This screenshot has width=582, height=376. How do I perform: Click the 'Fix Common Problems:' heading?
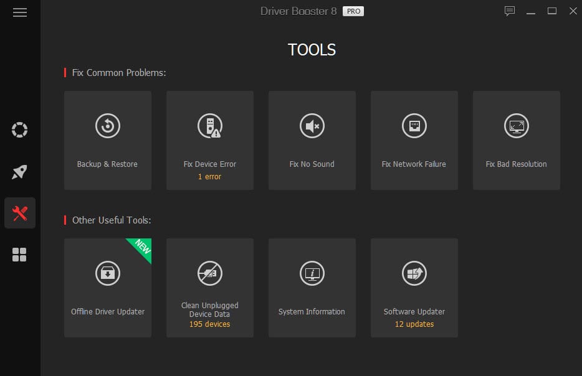point(119,73)
